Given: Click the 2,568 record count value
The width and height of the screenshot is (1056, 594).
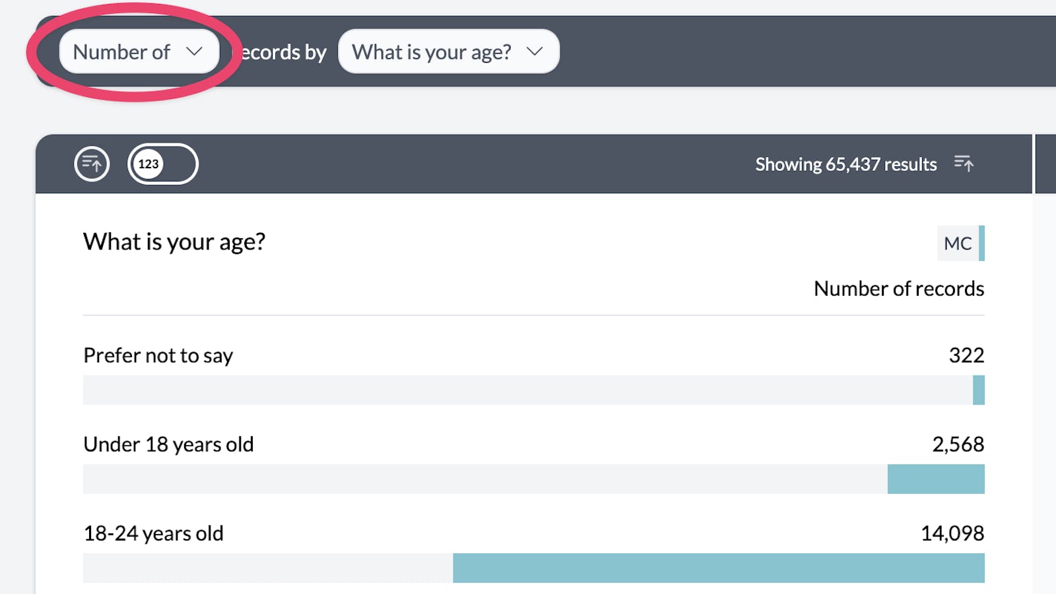Looking at the screenshot, I should (x=958, y=444).
